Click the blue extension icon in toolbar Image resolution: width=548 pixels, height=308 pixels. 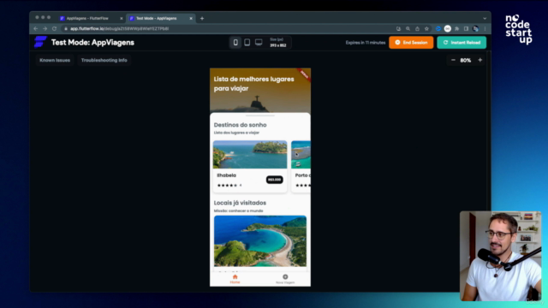tap(438, 28)
